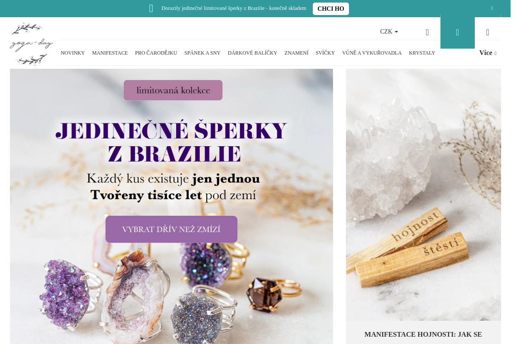The height and width of the screenshot is (344, 517).
Task: Open the CZK currency dropdown
Action: [389, 31]
